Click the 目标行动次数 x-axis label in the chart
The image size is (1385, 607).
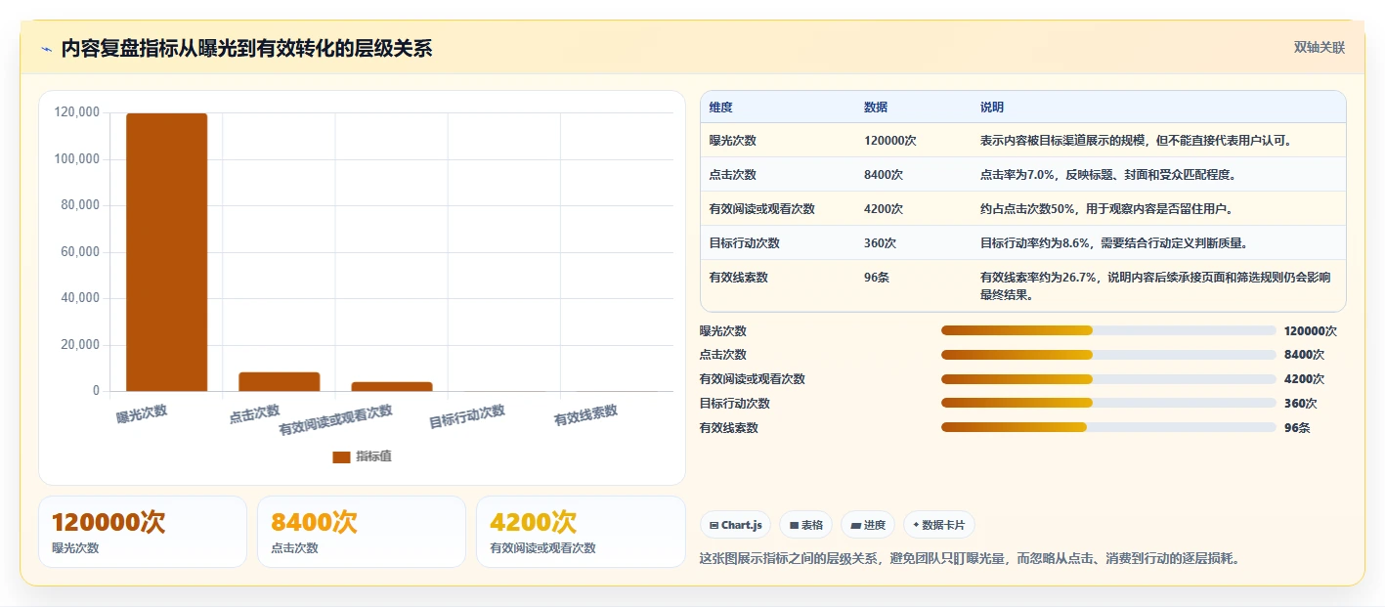click(467, 416)
